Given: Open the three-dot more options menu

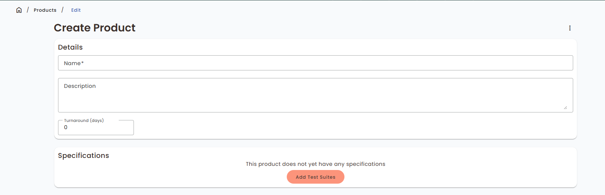Looking at the screenshot, I should pyautogui.click(x=570, y=28).
